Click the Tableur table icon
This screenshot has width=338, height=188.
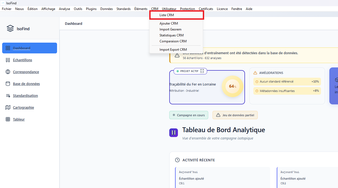click(8, 119)
